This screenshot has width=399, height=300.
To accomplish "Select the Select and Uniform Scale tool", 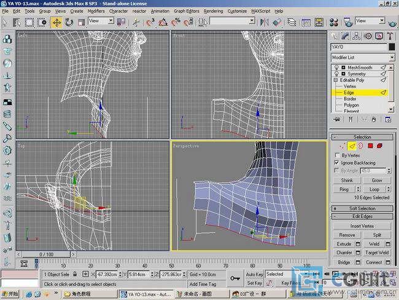I will (x=81, y=22).
